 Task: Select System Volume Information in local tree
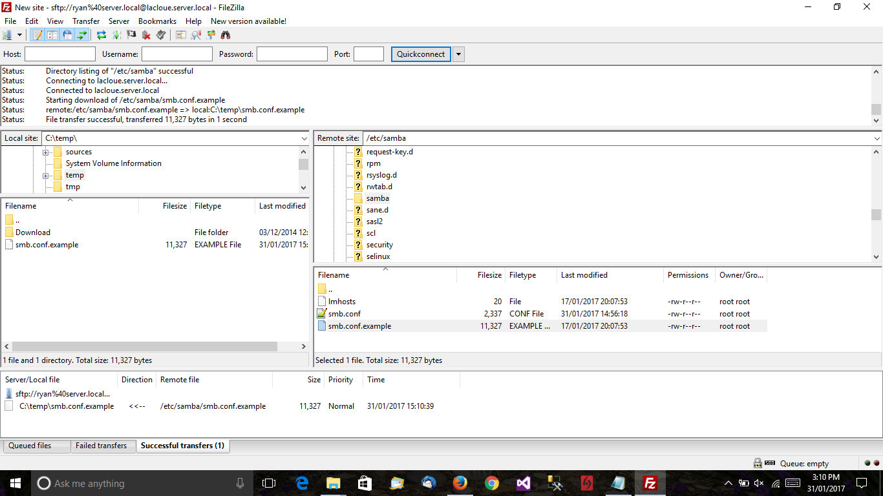[114, 163]
